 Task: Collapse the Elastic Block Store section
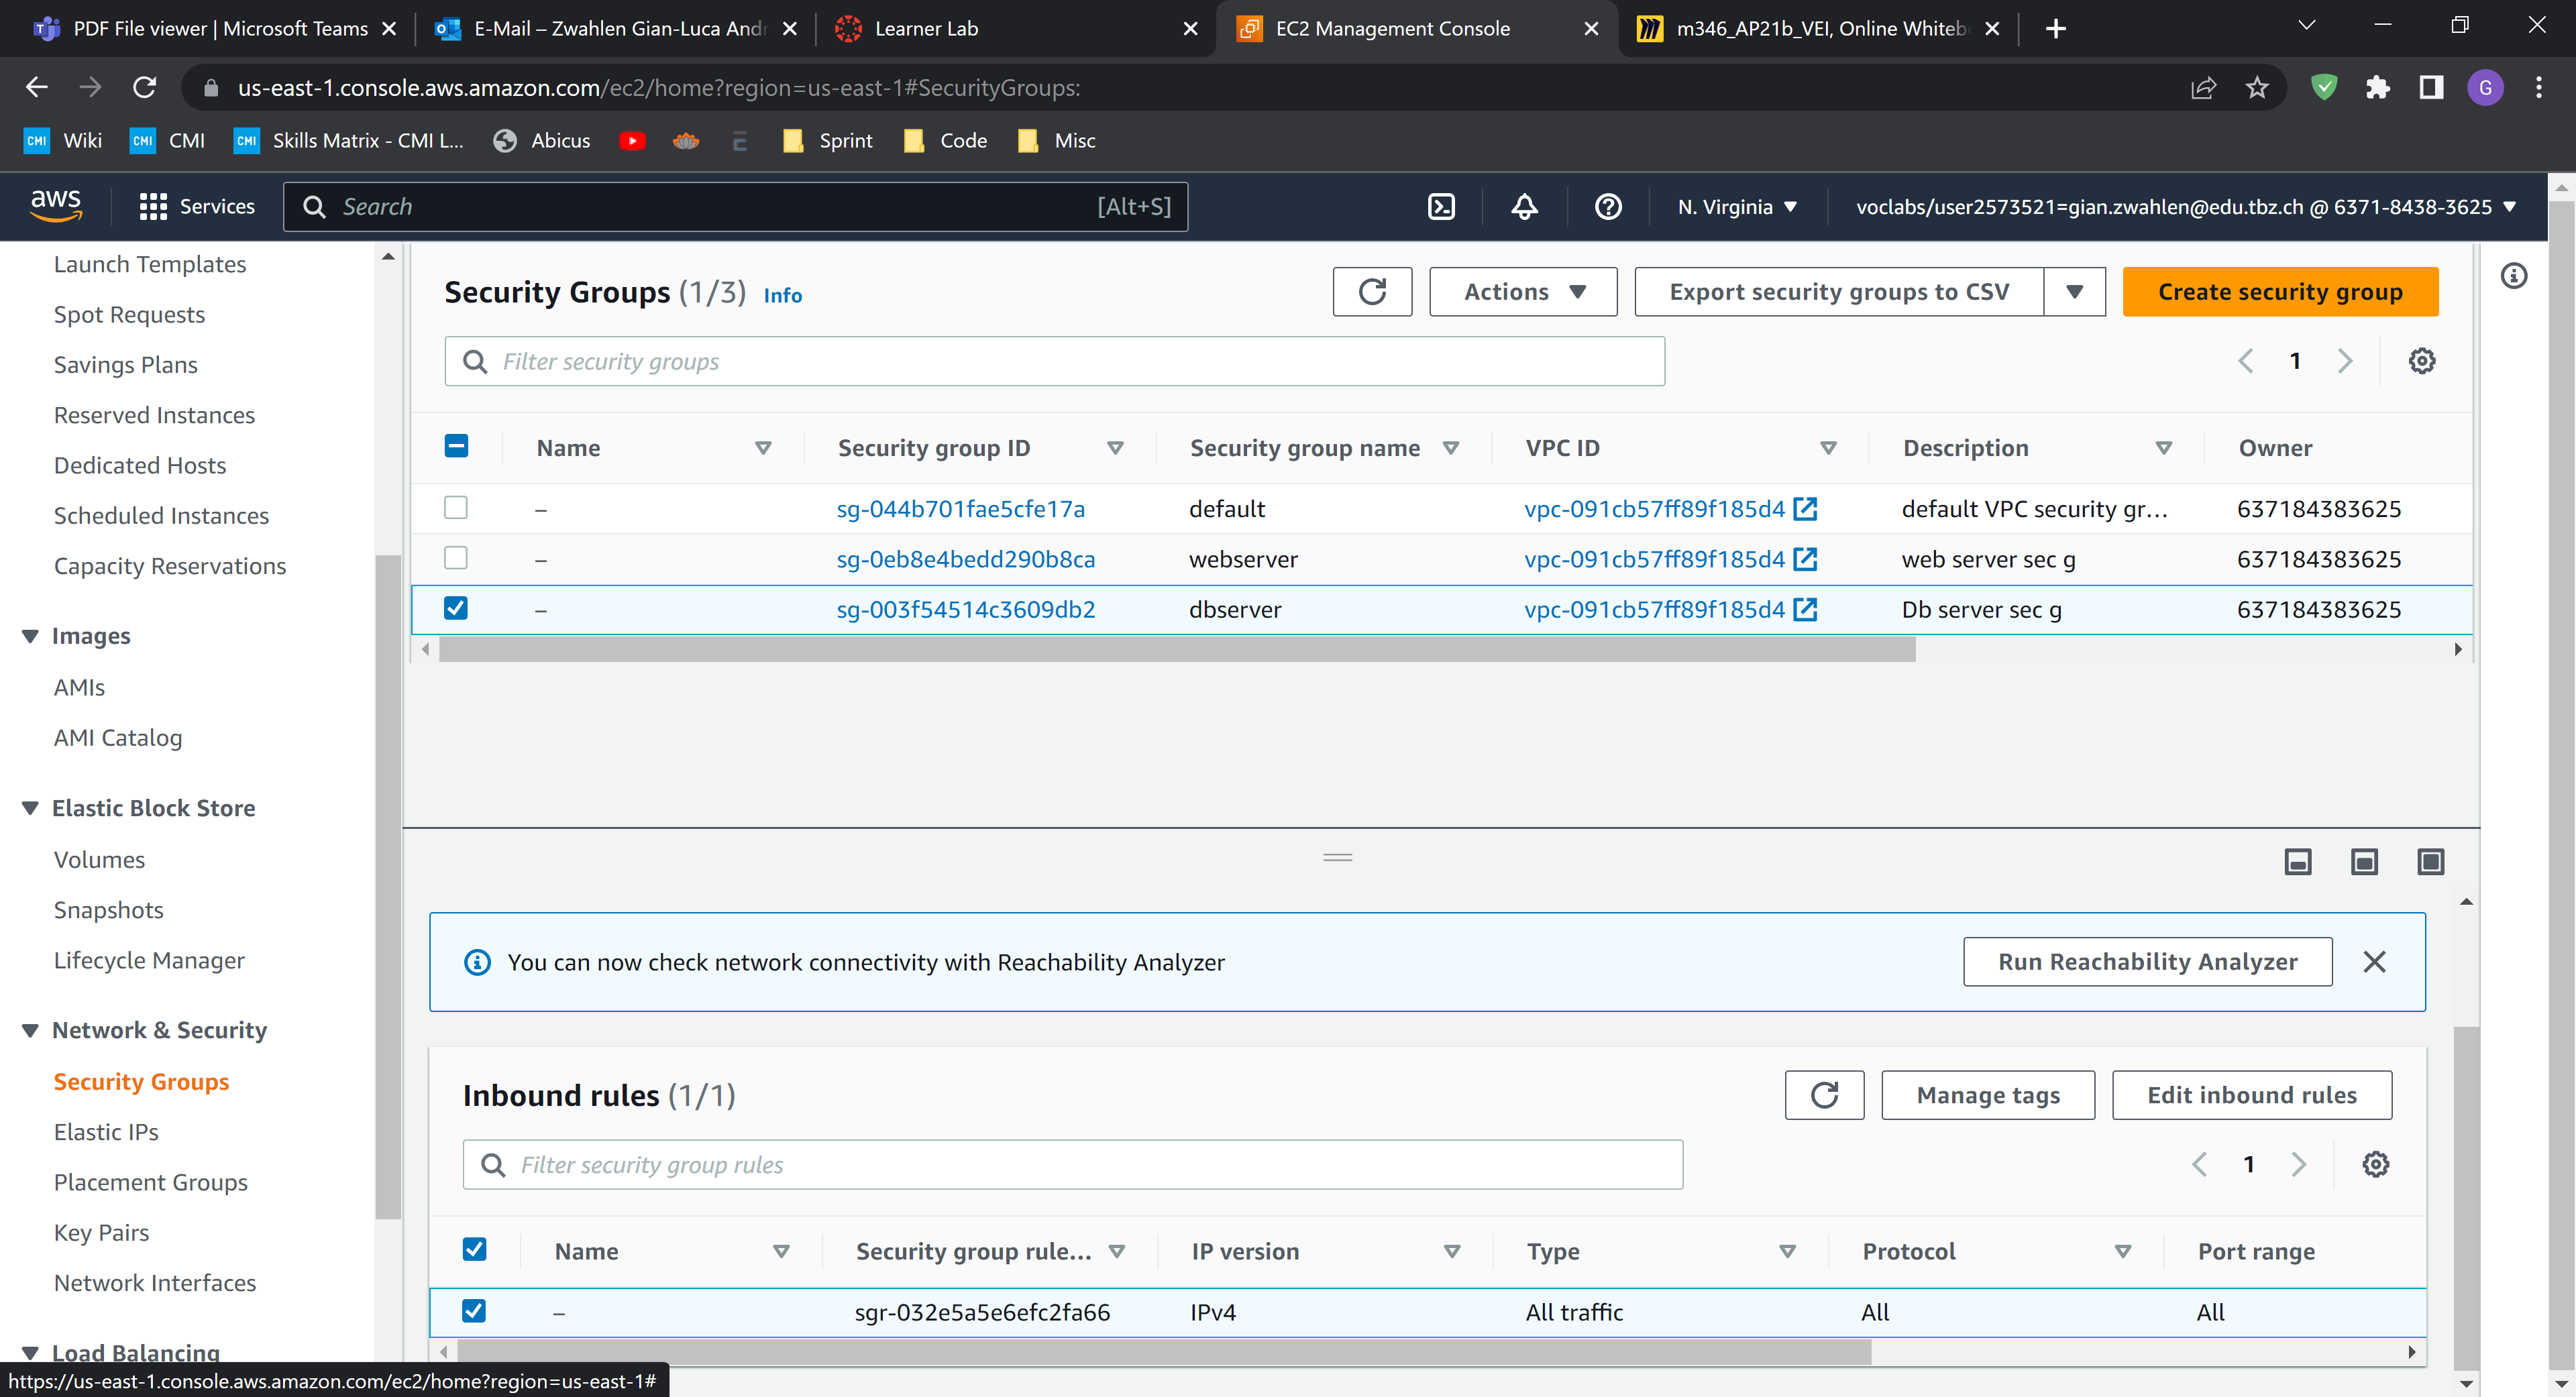30,808
